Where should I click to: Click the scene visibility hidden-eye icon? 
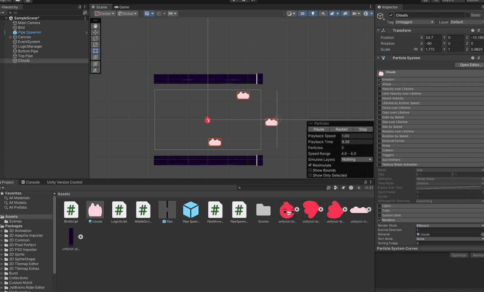click(344, 14)
